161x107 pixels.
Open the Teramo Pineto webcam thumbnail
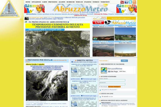125,50
